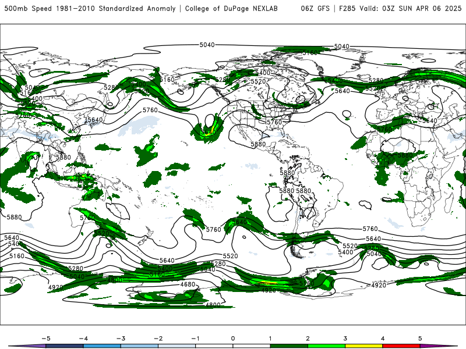466x349 pixels.
Task: Click the colorbar label "-4"
Action: coord(83,339)
